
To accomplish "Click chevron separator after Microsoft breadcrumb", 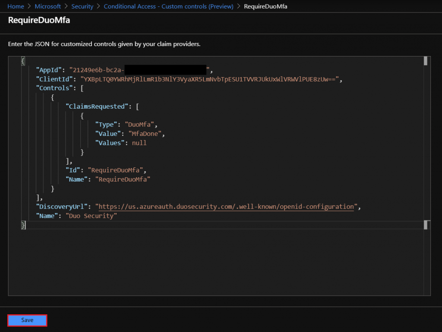I will click(66, 6).
